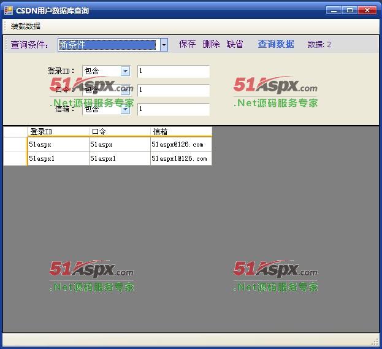The image size is (382, 349).
Task: Click the 缺省 button
Action: click(235, 44)
